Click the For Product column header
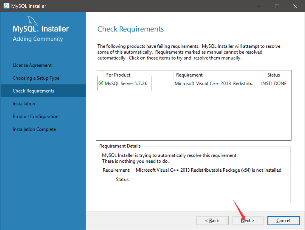305x230 pixels. (139, 75)
